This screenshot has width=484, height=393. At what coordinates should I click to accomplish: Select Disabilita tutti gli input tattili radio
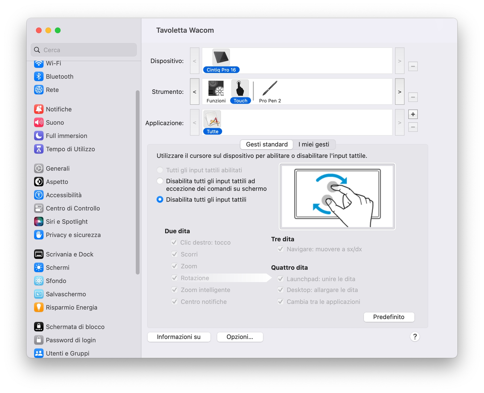coord(160,200)
